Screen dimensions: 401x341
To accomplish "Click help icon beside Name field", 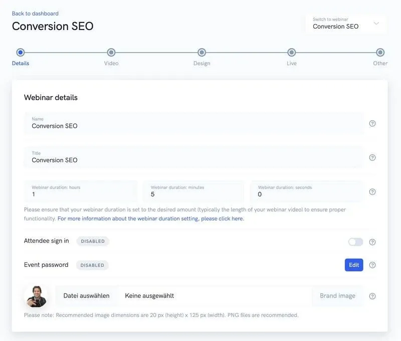I will 372,124.
